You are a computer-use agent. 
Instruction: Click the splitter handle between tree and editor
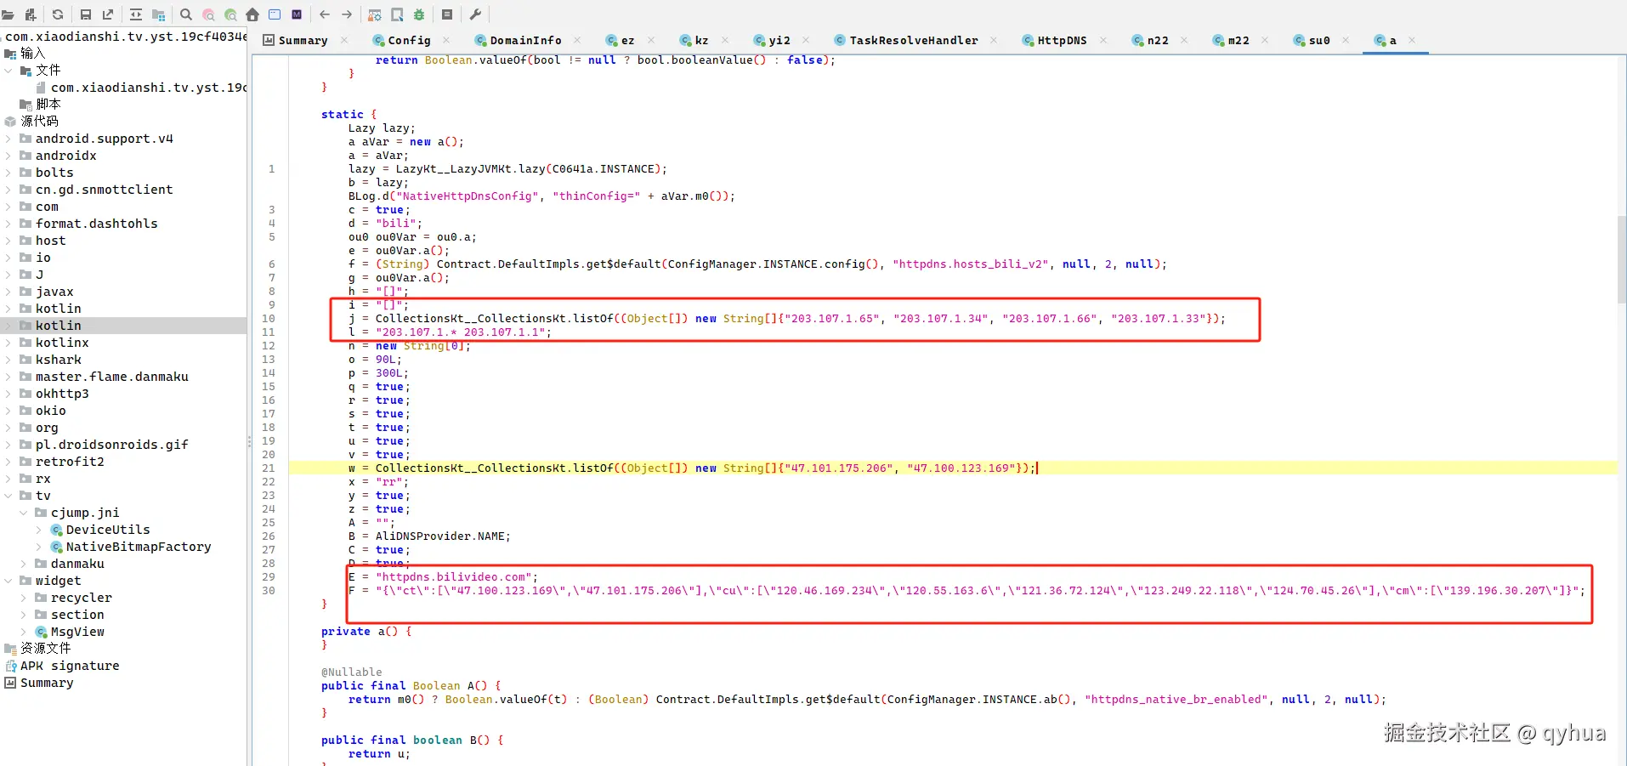click(249, 442)
